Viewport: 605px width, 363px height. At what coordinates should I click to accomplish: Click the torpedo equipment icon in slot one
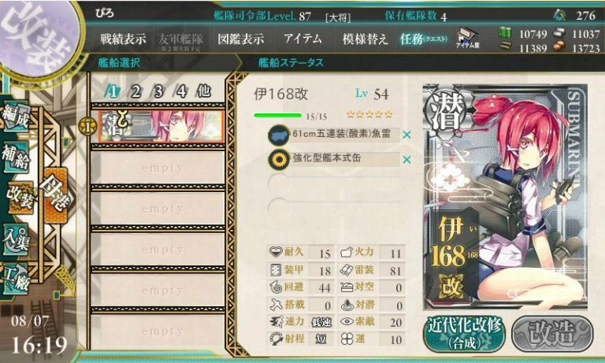[279, 135]
